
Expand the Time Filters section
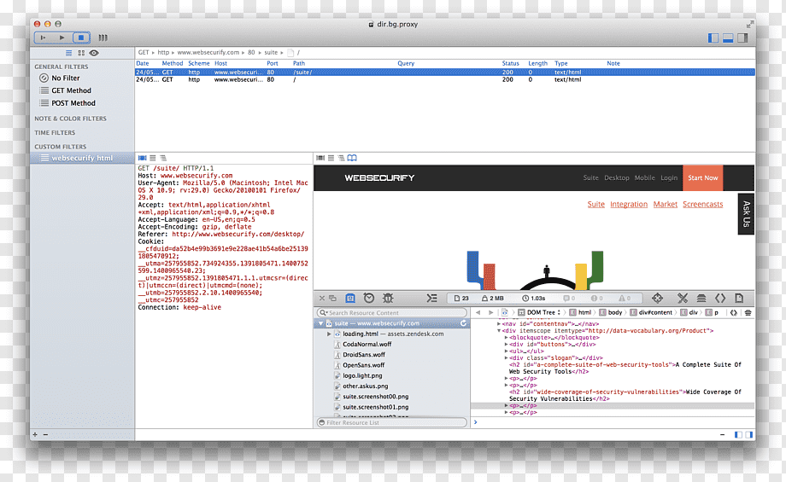[x=55, y=132]
